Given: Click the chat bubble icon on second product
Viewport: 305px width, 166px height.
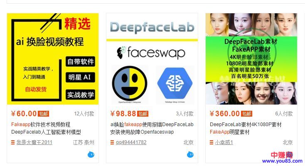Looking at the screenshot, I should (x=190, y=154).
